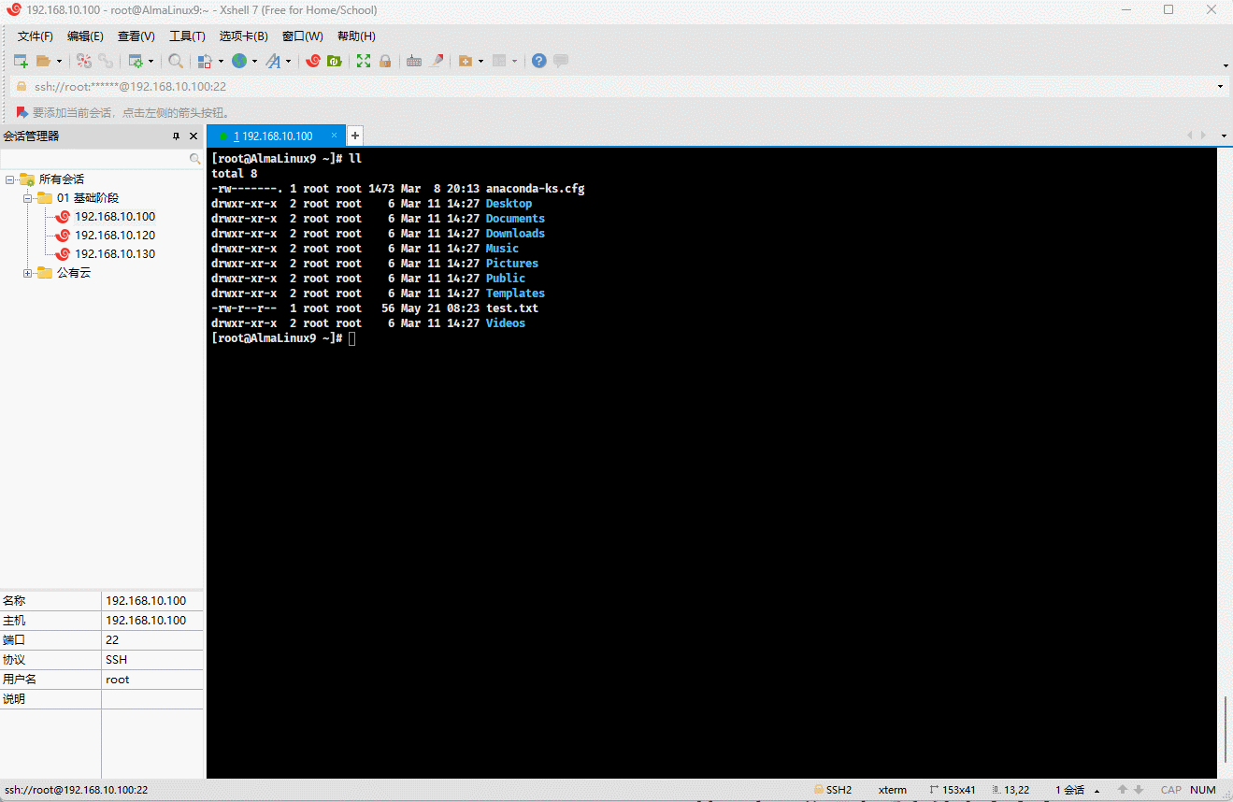Open the 文件(F) menu
This screenshot has height=802, width=1233.
[x=36, y=36]
